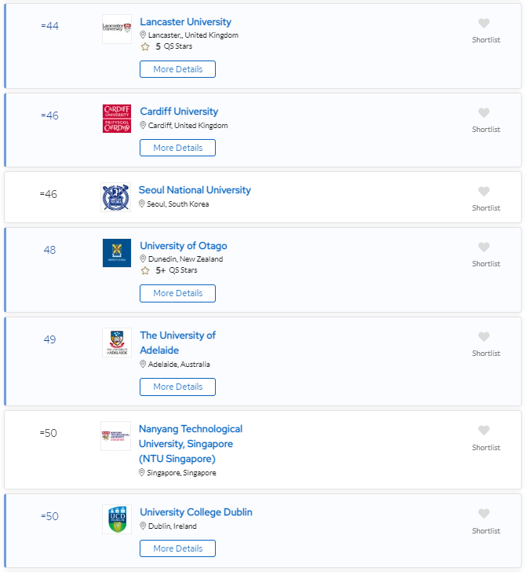Shortlist Lancaster University with heart icon
The width and height of the screenshot is (528, 572).
(x=484, y=24)
